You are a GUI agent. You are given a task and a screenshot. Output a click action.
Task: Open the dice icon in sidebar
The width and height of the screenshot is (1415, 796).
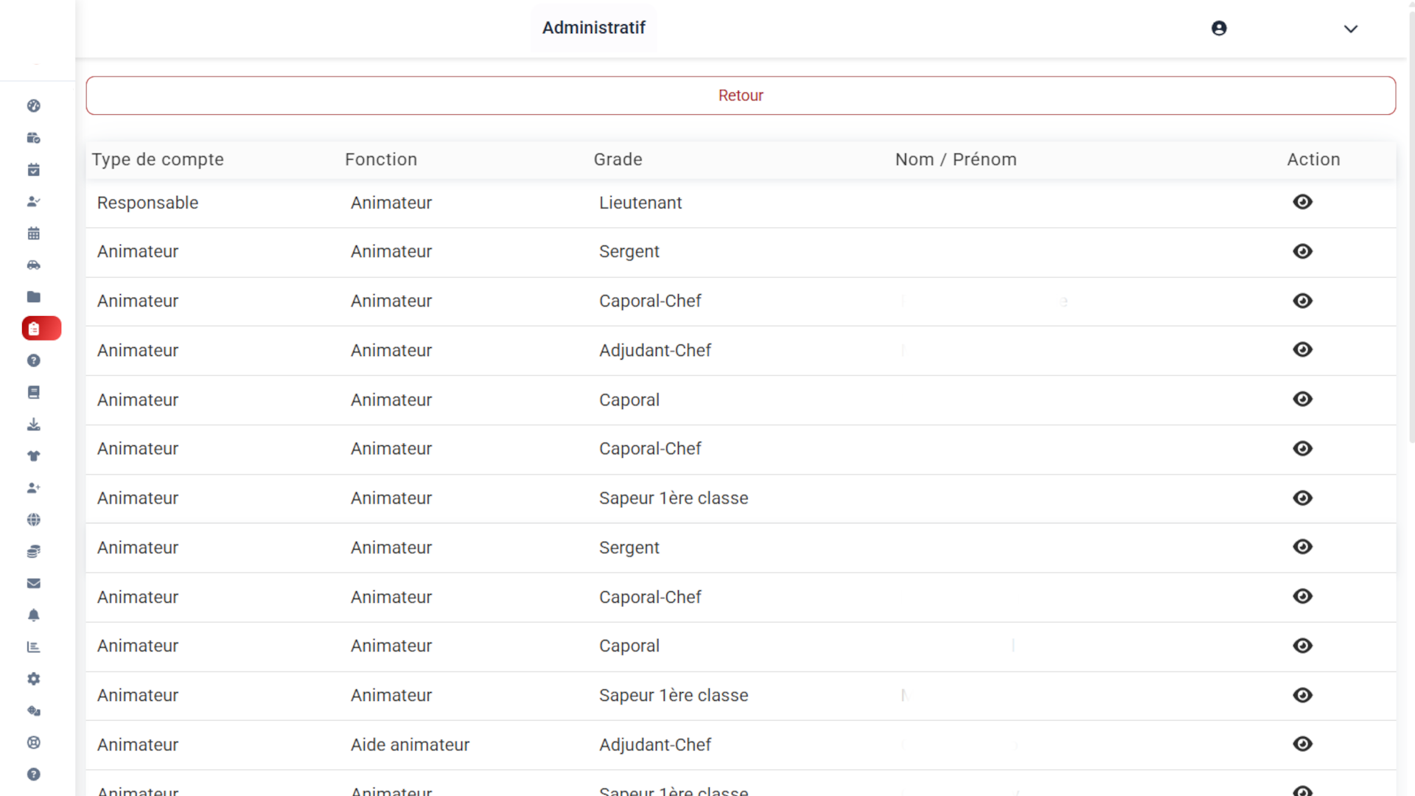click(x=34, y=711)
